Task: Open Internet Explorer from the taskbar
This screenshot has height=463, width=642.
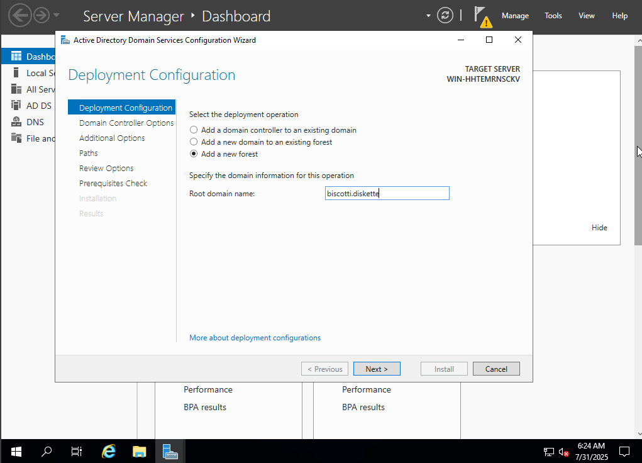Action: pos(109,451)
